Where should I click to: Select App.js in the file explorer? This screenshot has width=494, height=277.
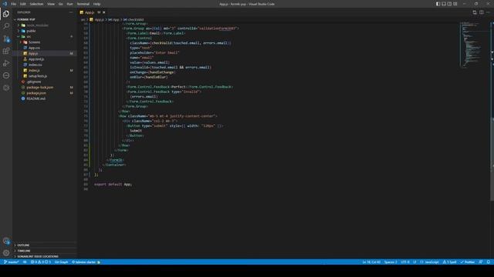click(44, 53)
